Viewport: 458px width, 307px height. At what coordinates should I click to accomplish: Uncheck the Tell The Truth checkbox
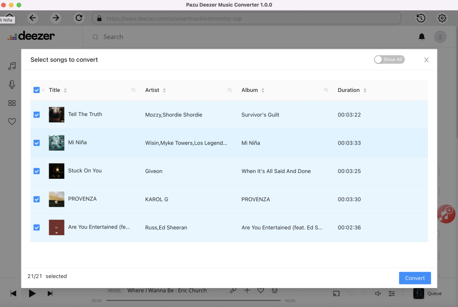pos(37,115)
